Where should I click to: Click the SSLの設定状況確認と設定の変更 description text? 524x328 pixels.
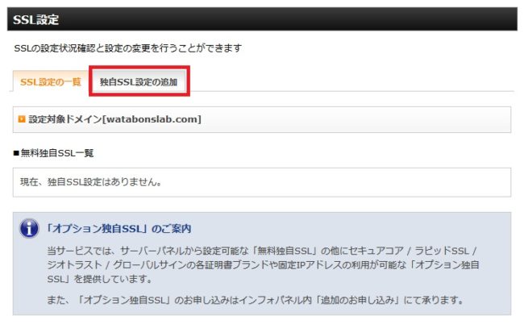pyautogui.click(x=127, y=48)
